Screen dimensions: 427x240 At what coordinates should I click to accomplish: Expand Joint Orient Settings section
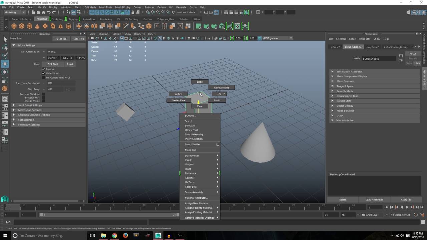point(48,105)
